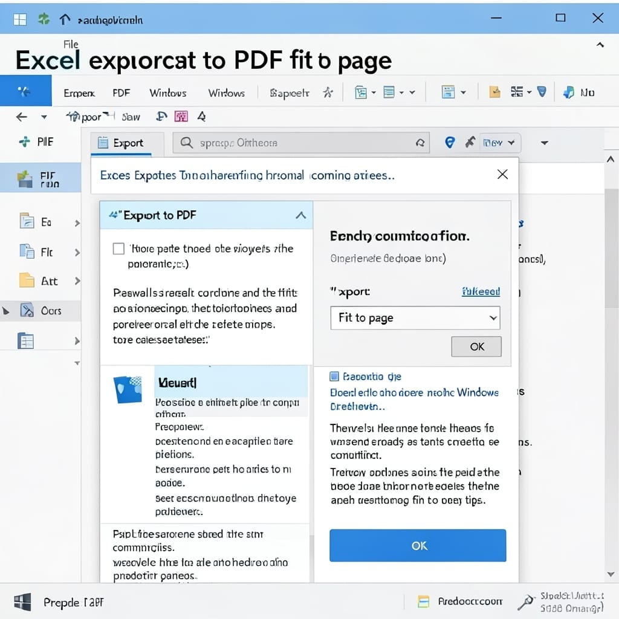Select PIIE item in left sidebar
This screenshot has width=619, height=619.
[x=37, y=141]
